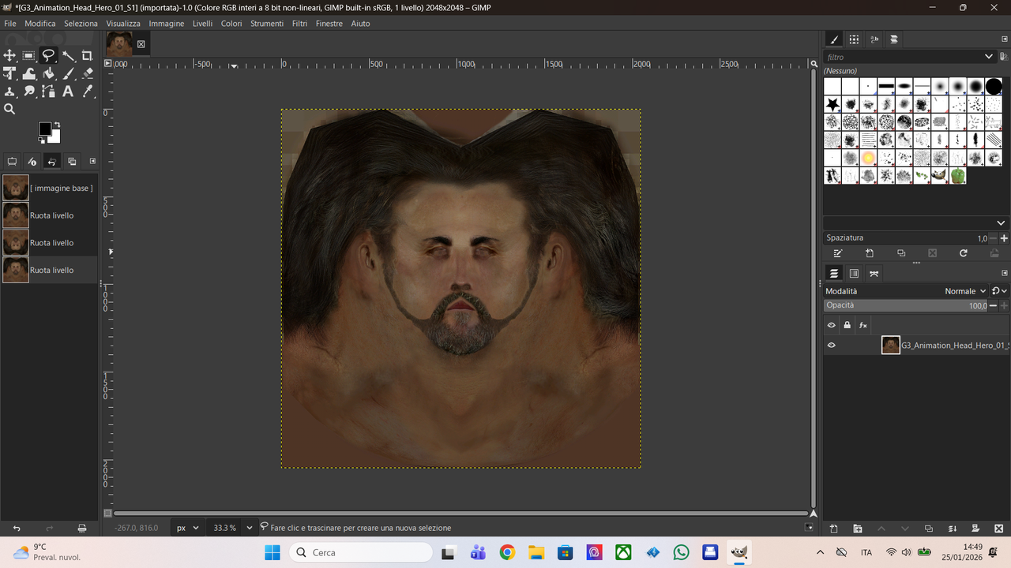The width and height of the screenshot is (1011, 568).
Task: Select the Color Picker eyedropper tool
Action: pos(87,92)
